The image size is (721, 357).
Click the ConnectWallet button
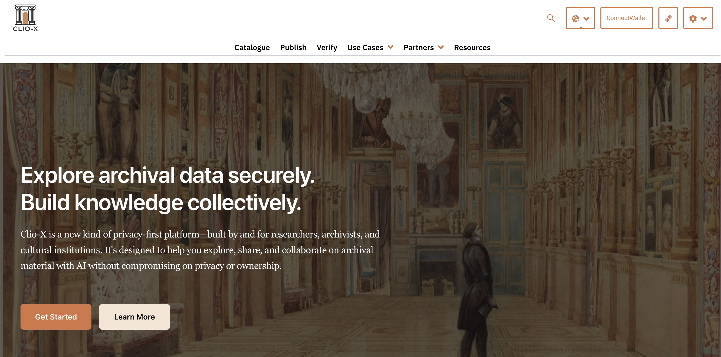click(x=627, y=18)
